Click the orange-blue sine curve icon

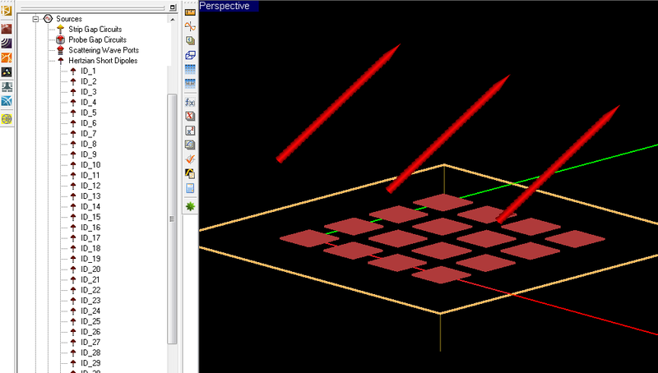pos(190,26)
